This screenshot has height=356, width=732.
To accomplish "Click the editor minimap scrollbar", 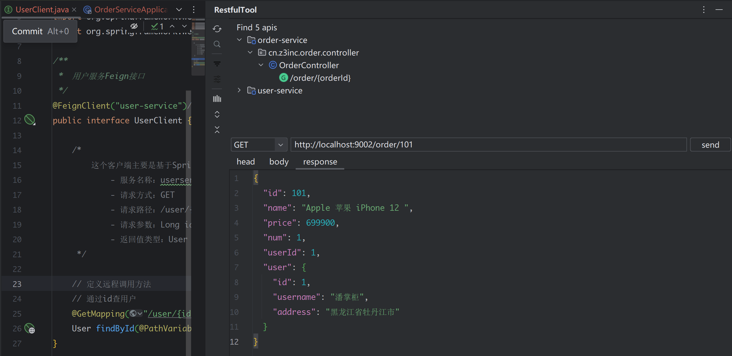I will pyautogui.click(x=198, y=47).
